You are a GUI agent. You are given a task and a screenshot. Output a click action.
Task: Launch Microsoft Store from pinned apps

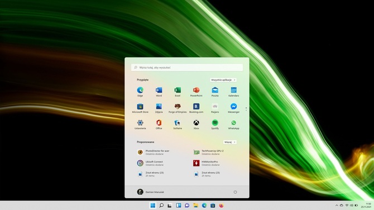140,108
